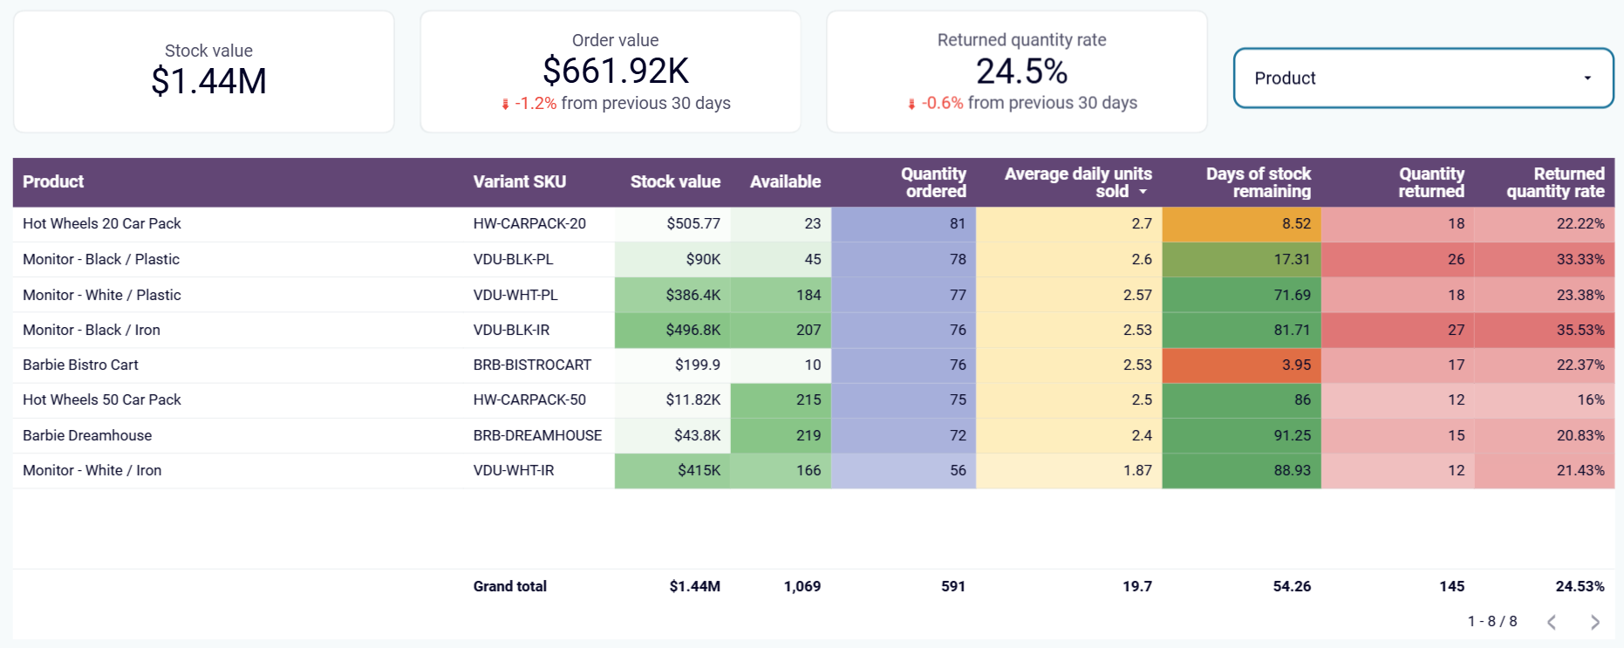Select Barbie Bistro Cart product
The width and height of the screenshot is (1624, 648).
(80, 365)
